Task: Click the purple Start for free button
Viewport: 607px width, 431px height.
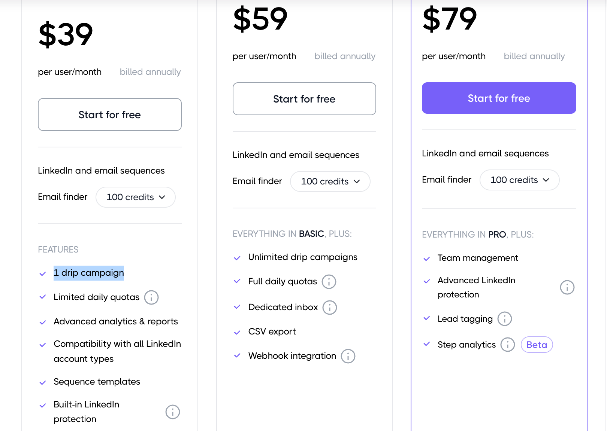Action: click(x=499, y=98)
